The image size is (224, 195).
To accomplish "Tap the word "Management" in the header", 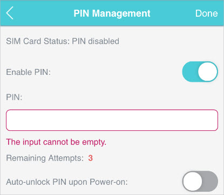I will pos(121,13).
